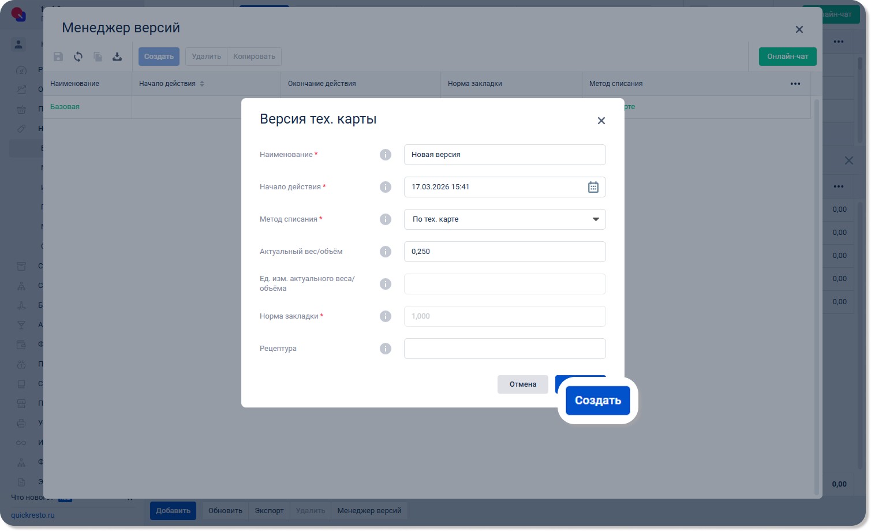Open the Рецептура selection field
The width and height of the screenshot is (871, 531).
click(504, 349)
